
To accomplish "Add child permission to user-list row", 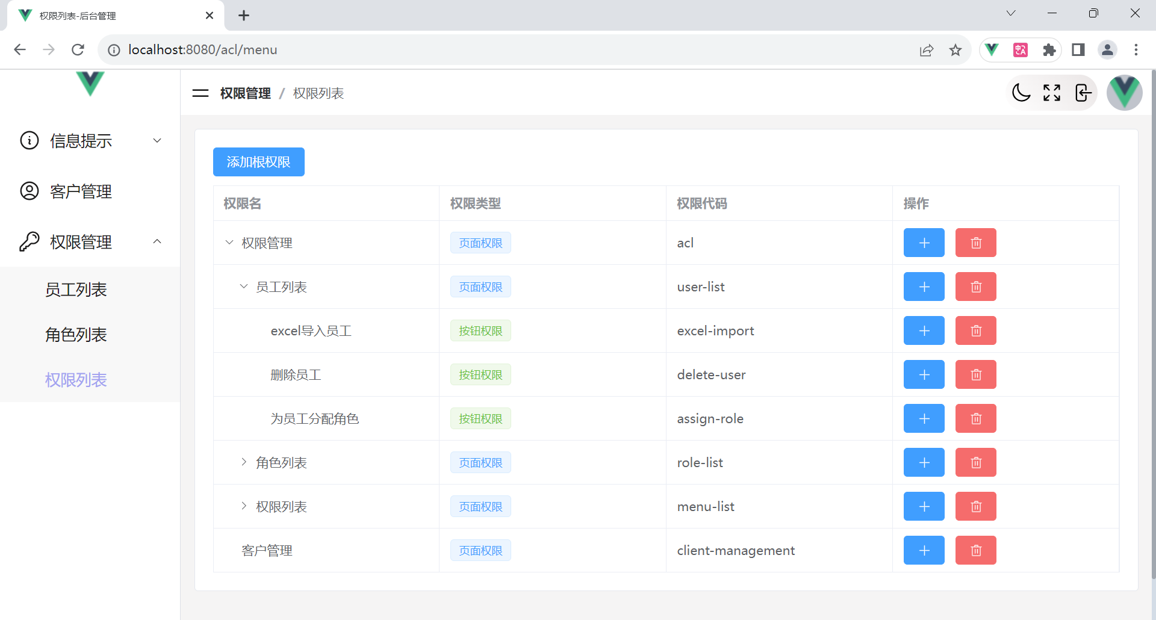I will [924, 287].
